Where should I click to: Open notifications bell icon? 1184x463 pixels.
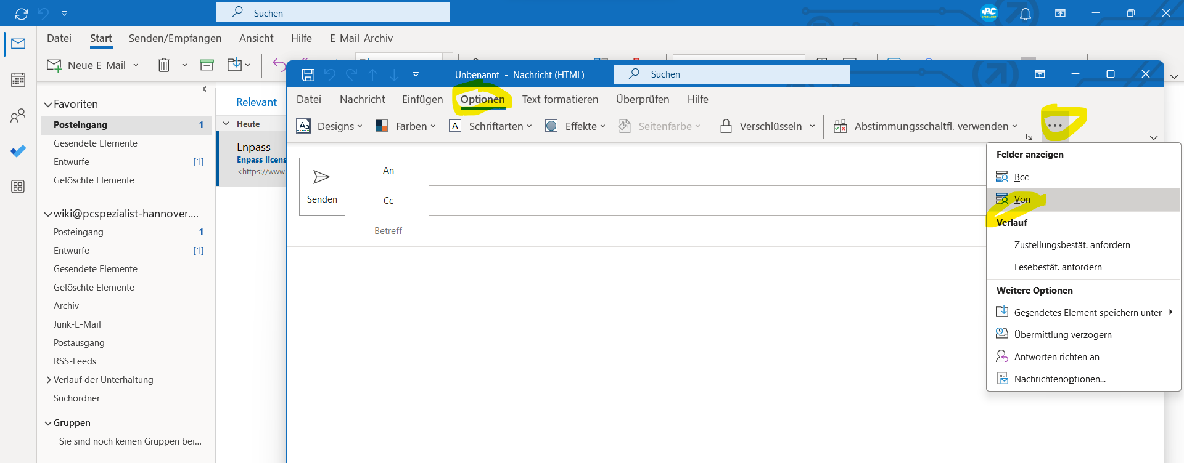1025,14
